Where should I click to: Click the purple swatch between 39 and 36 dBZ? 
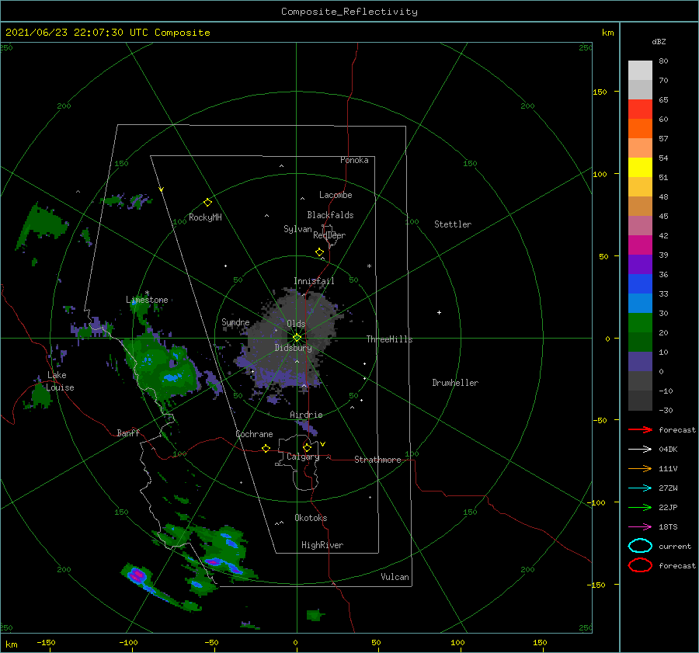pos(640,264)
